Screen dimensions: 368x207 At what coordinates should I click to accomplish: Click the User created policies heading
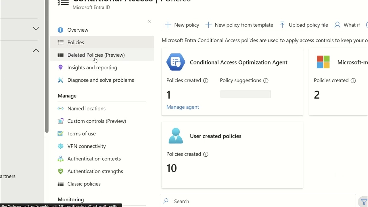click(216, 136)
